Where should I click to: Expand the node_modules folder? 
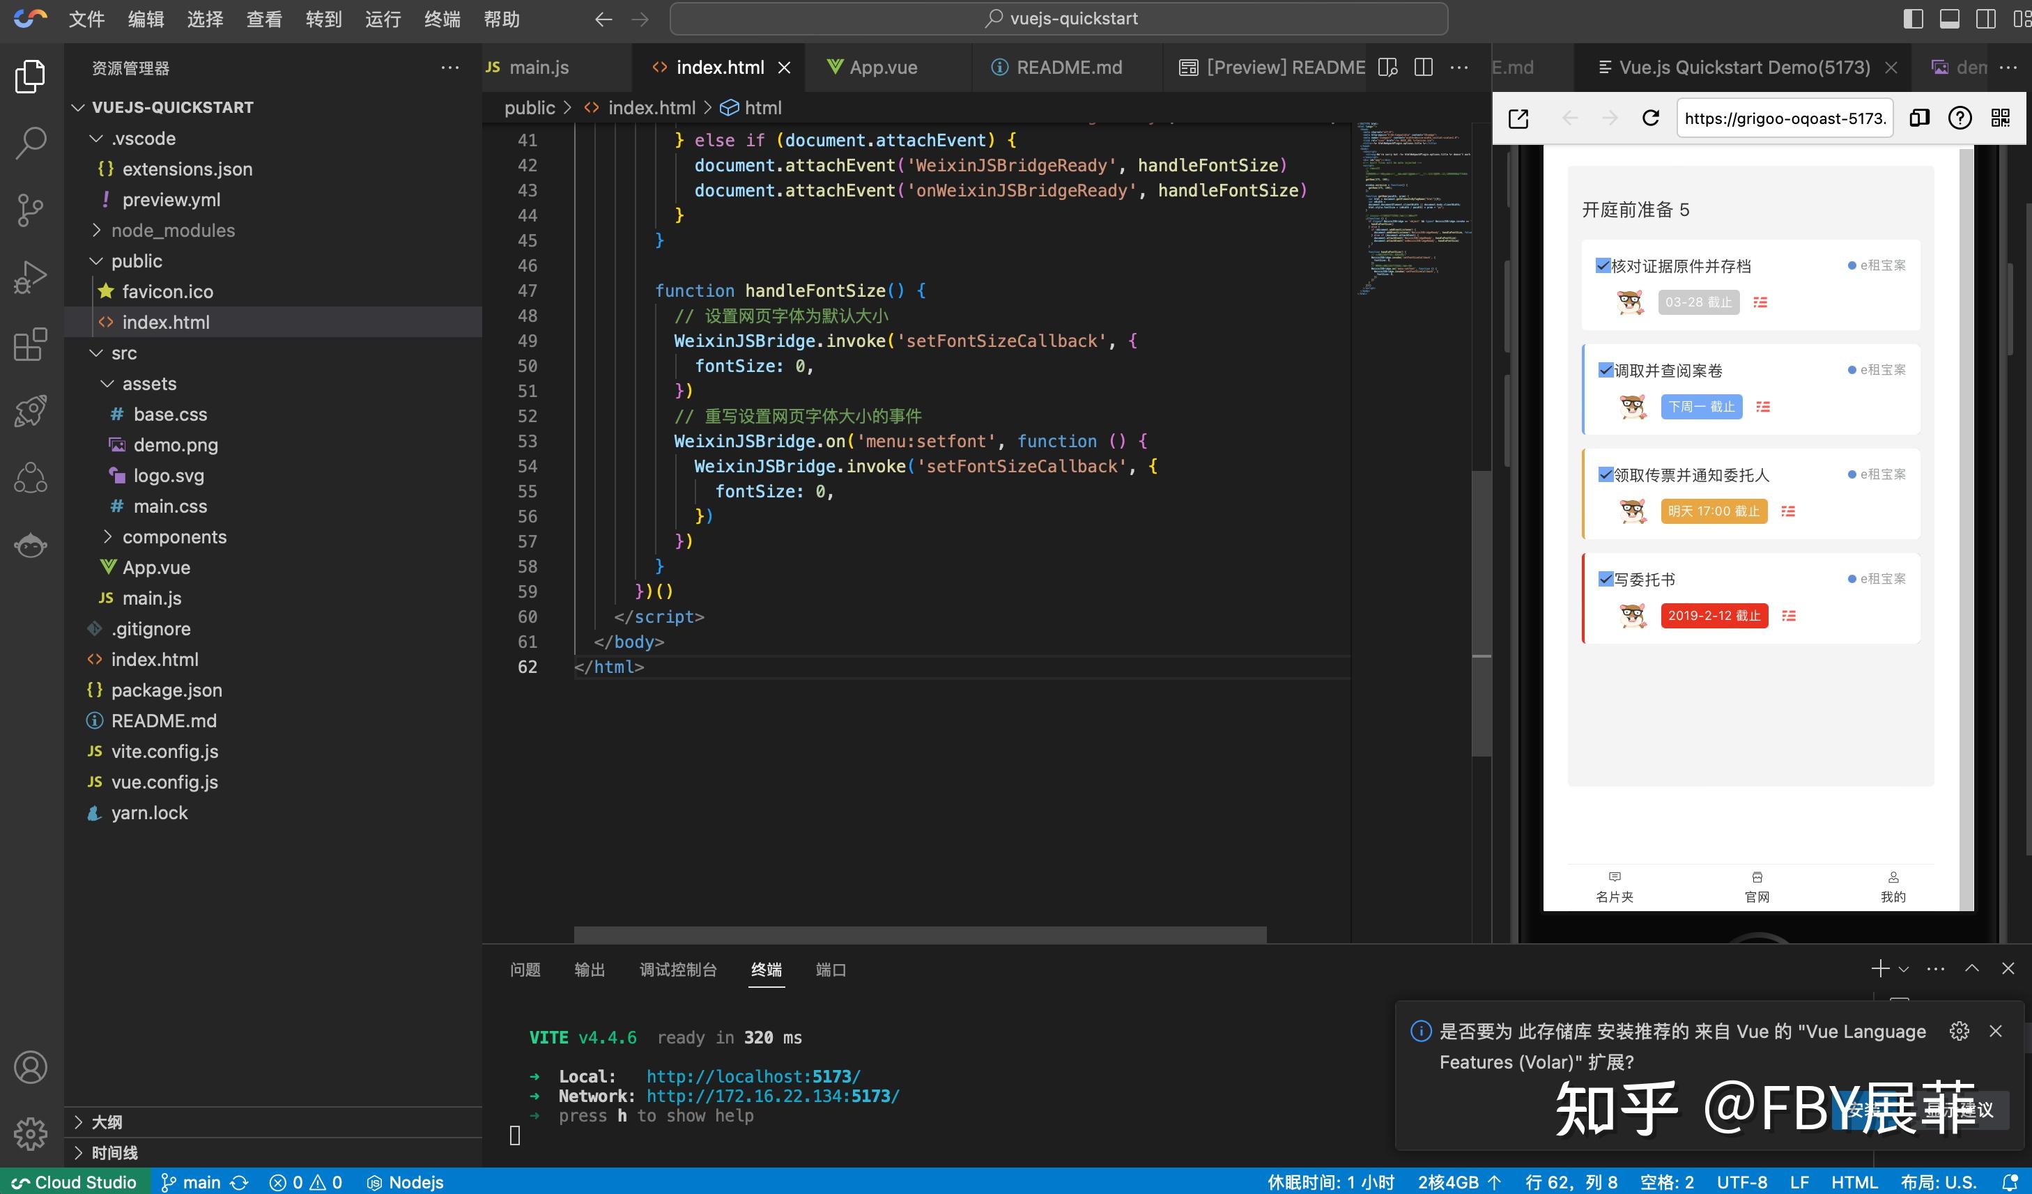click(x=173, y=231)
